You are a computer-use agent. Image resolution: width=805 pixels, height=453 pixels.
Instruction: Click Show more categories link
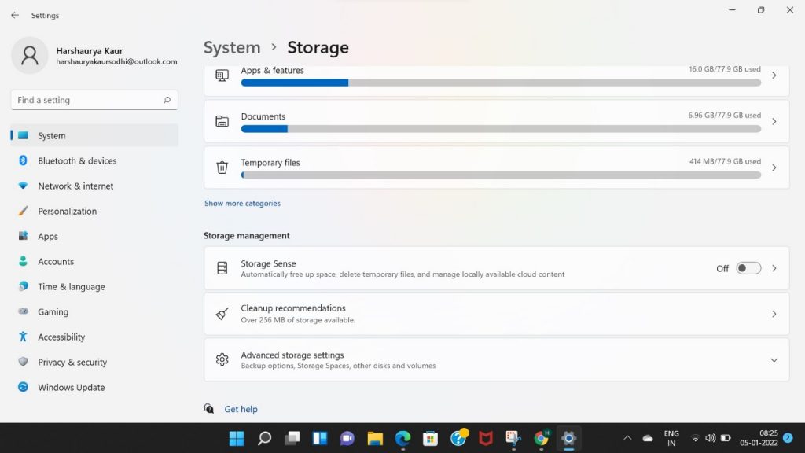click(x=242, y=204)
